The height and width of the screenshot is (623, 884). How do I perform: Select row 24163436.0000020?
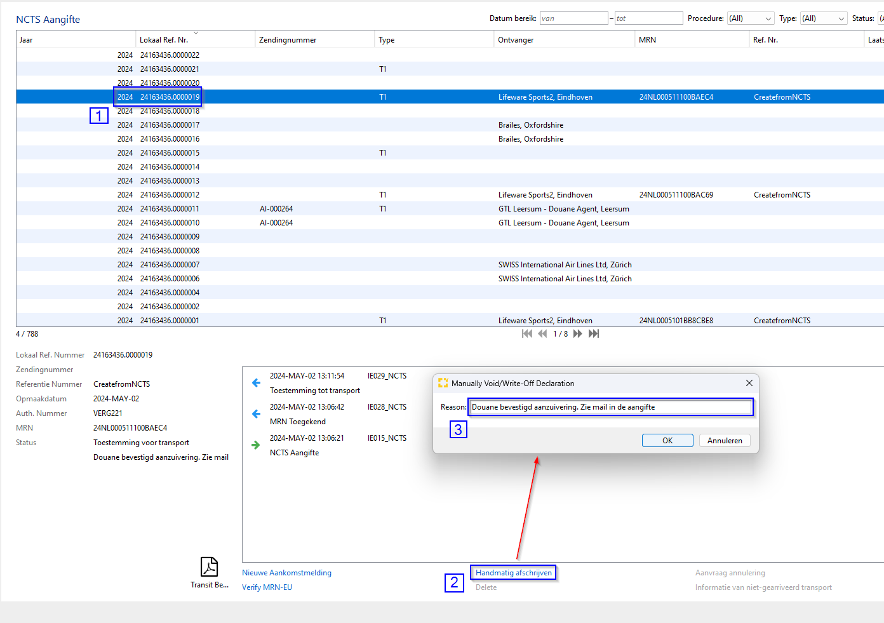click(450, 83)
